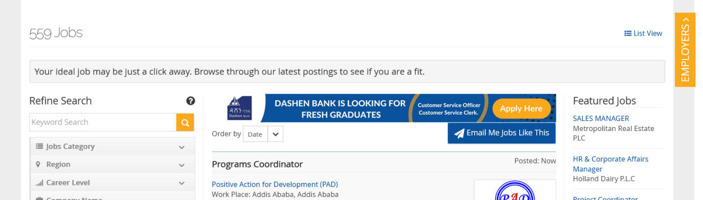The height and width of the screenshot is (200, 703).
Task: Click Apply Here on Dashen Bank banner
Action: (x=521, y=108)
